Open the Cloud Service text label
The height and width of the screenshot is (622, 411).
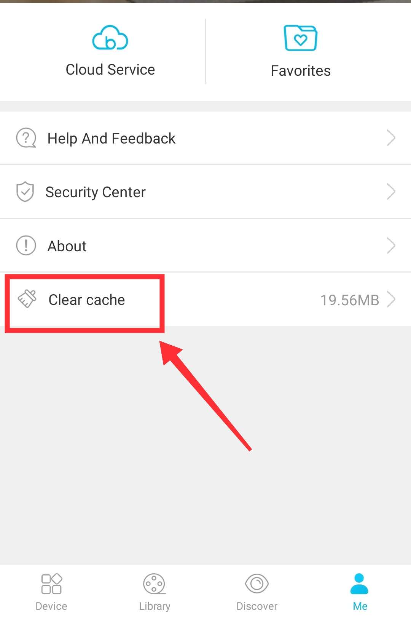110,70
